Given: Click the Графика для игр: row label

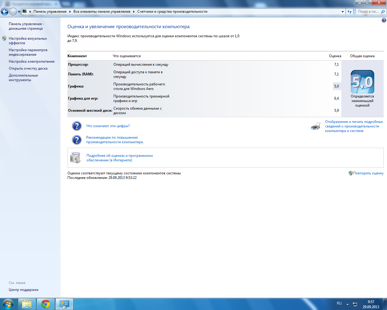Looking at the screenshot, I should coord(83,98).
